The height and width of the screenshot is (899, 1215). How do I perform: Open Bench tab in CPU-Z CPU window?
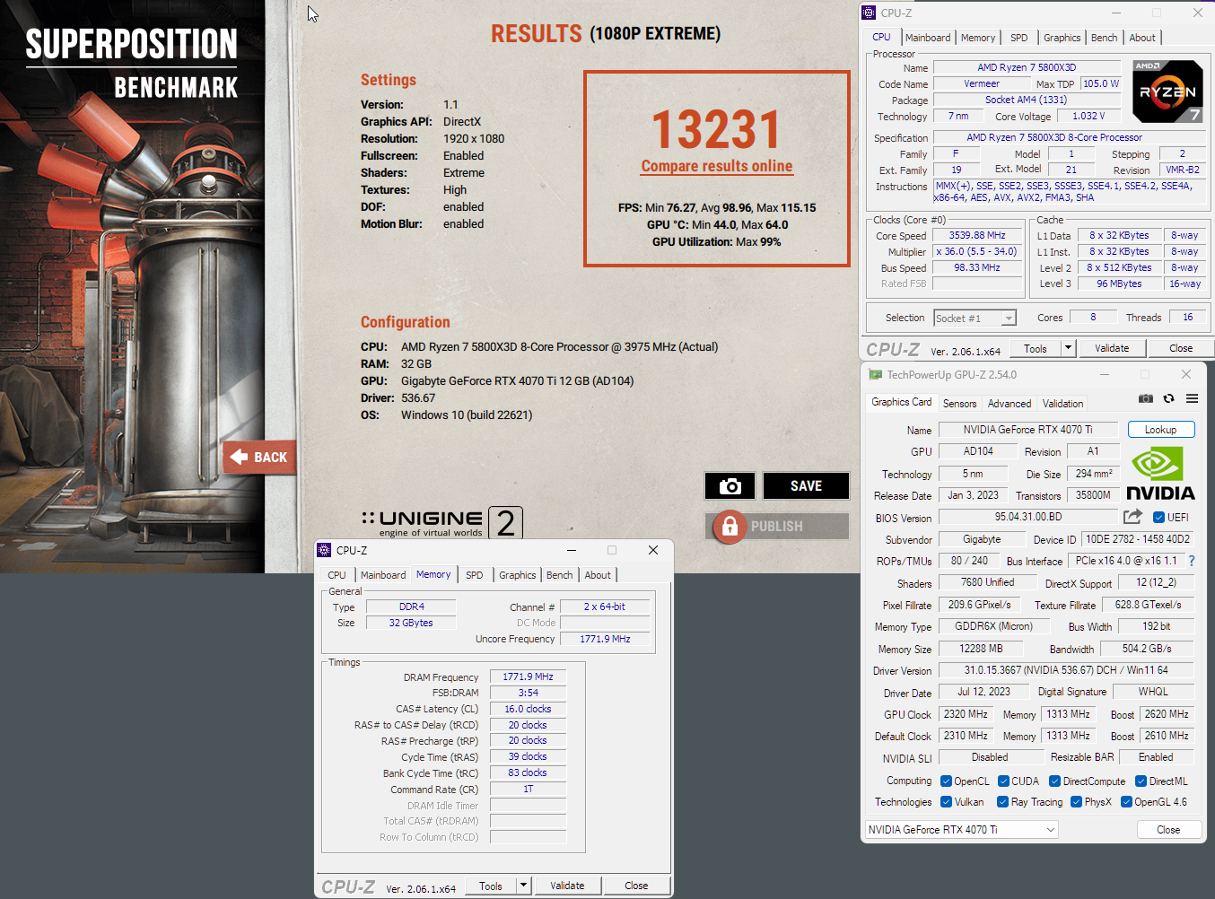[1105, 38]
